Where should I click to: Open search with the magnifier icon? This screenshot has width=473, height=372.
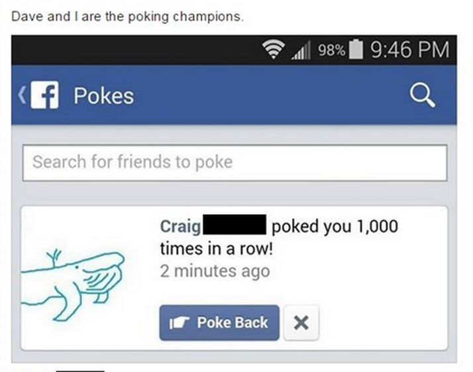(x=423, y=97)
